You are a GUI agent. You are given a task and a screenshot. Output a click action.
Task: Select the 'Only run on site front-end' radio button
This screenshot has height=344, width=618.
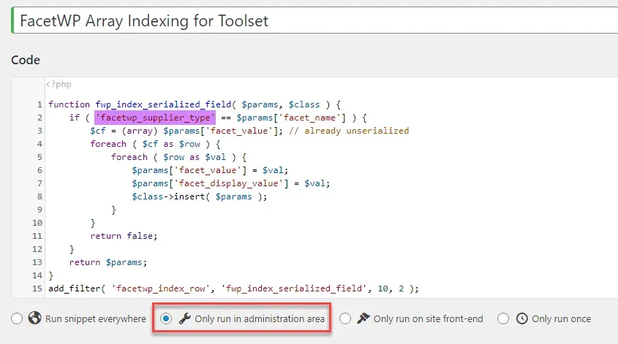345,318
